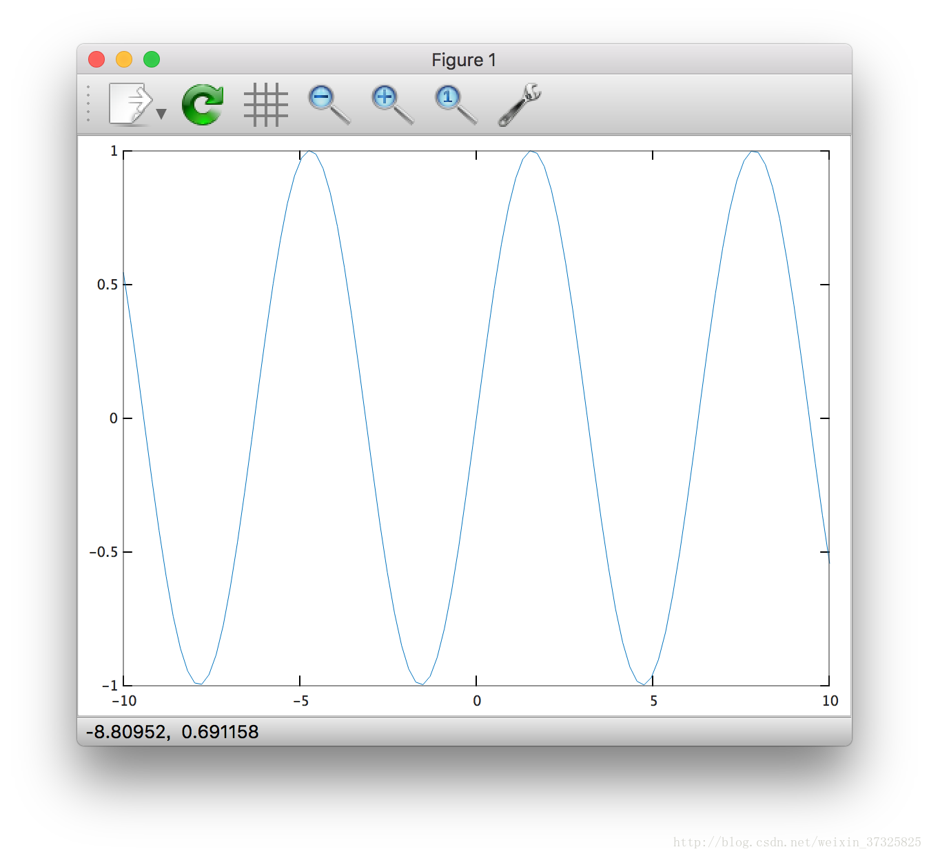Screen dimensions: 929x856
Task: Toggle the grid lines icon
Action: click(x=266, y=105)
